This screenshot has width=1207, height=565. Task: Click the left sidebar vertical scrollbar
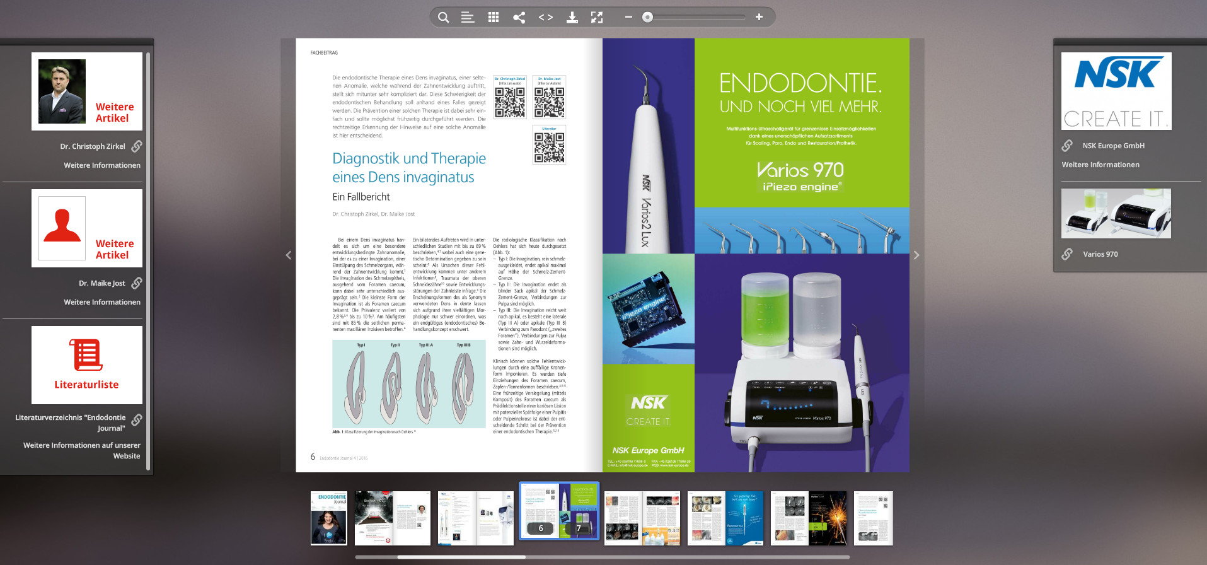pos(148,262)
